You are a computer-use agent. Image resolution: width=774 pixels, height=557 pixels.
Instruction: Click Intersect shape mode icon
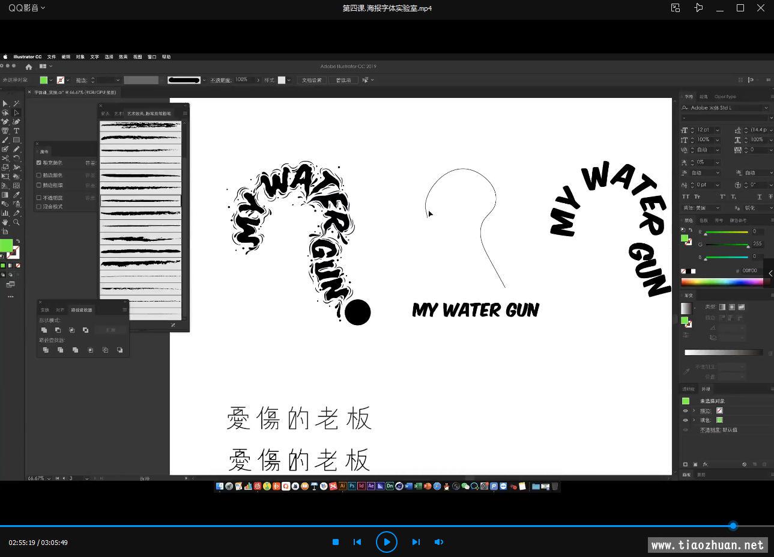[x=72, y=330]
